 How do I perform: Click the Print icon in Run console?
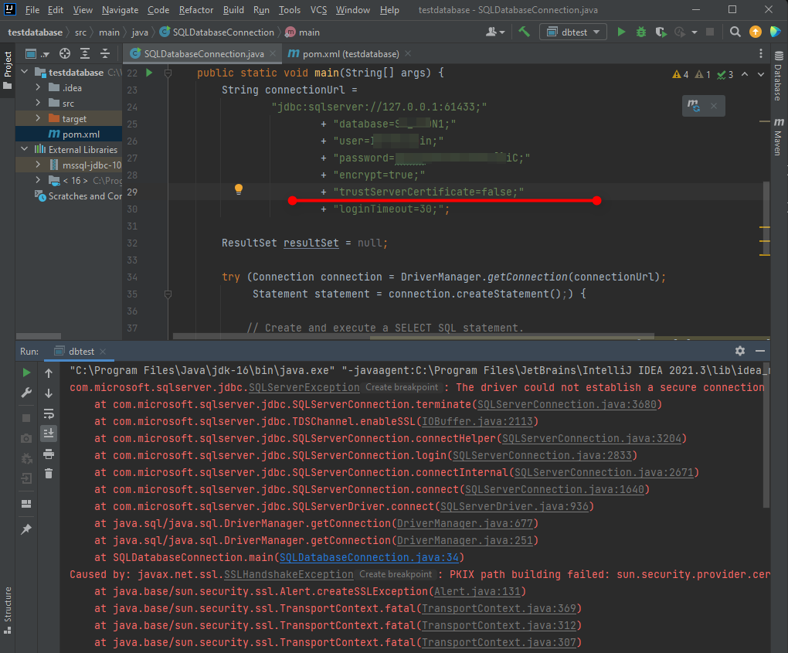click(x=49, y=454)
